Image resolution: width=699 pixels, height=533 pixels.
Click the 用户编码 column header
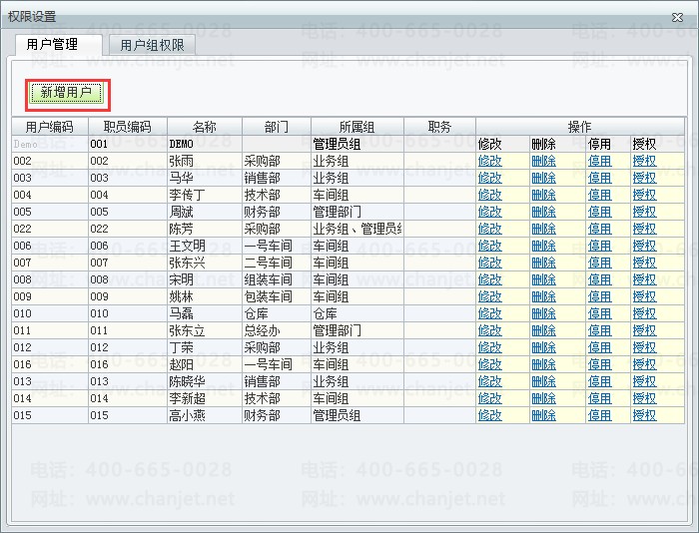pos(50,127)
